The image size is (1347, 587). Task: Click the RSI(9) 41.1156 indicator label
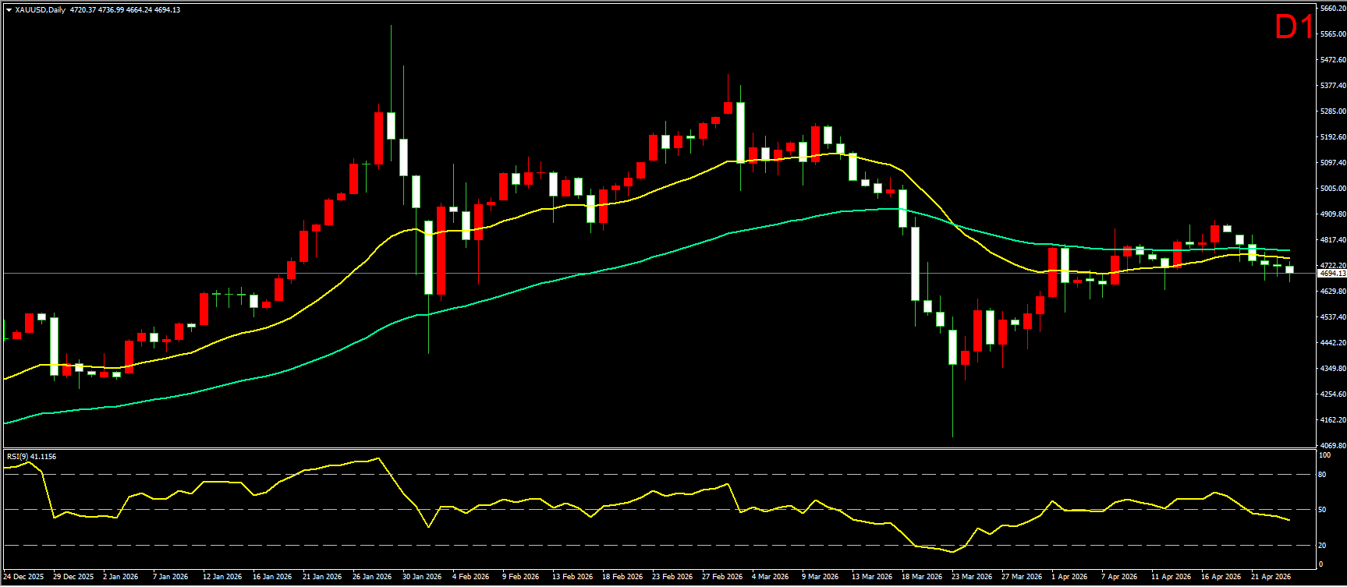coord(31,456)
